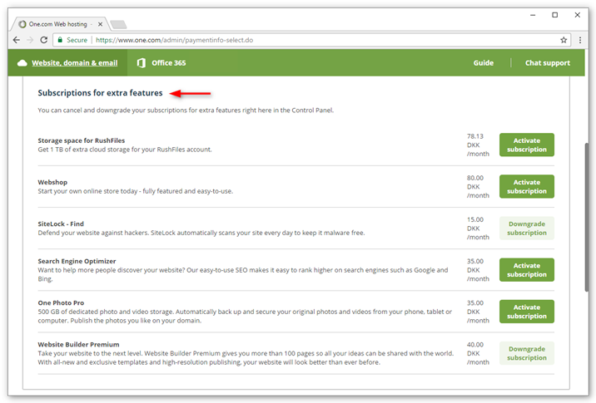Activate subscription for Storage space for RushFiles
The height and width of the screenshot is (403, 596).
tap(526, 145)
